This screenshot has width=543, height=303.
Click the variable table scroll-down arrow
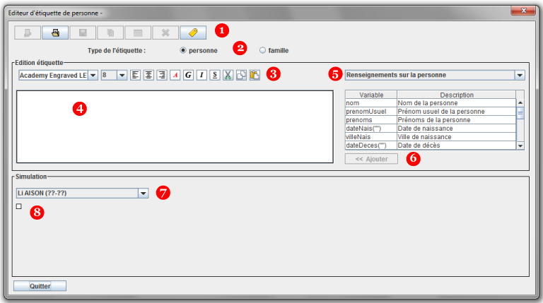click(x=520, y=146)
